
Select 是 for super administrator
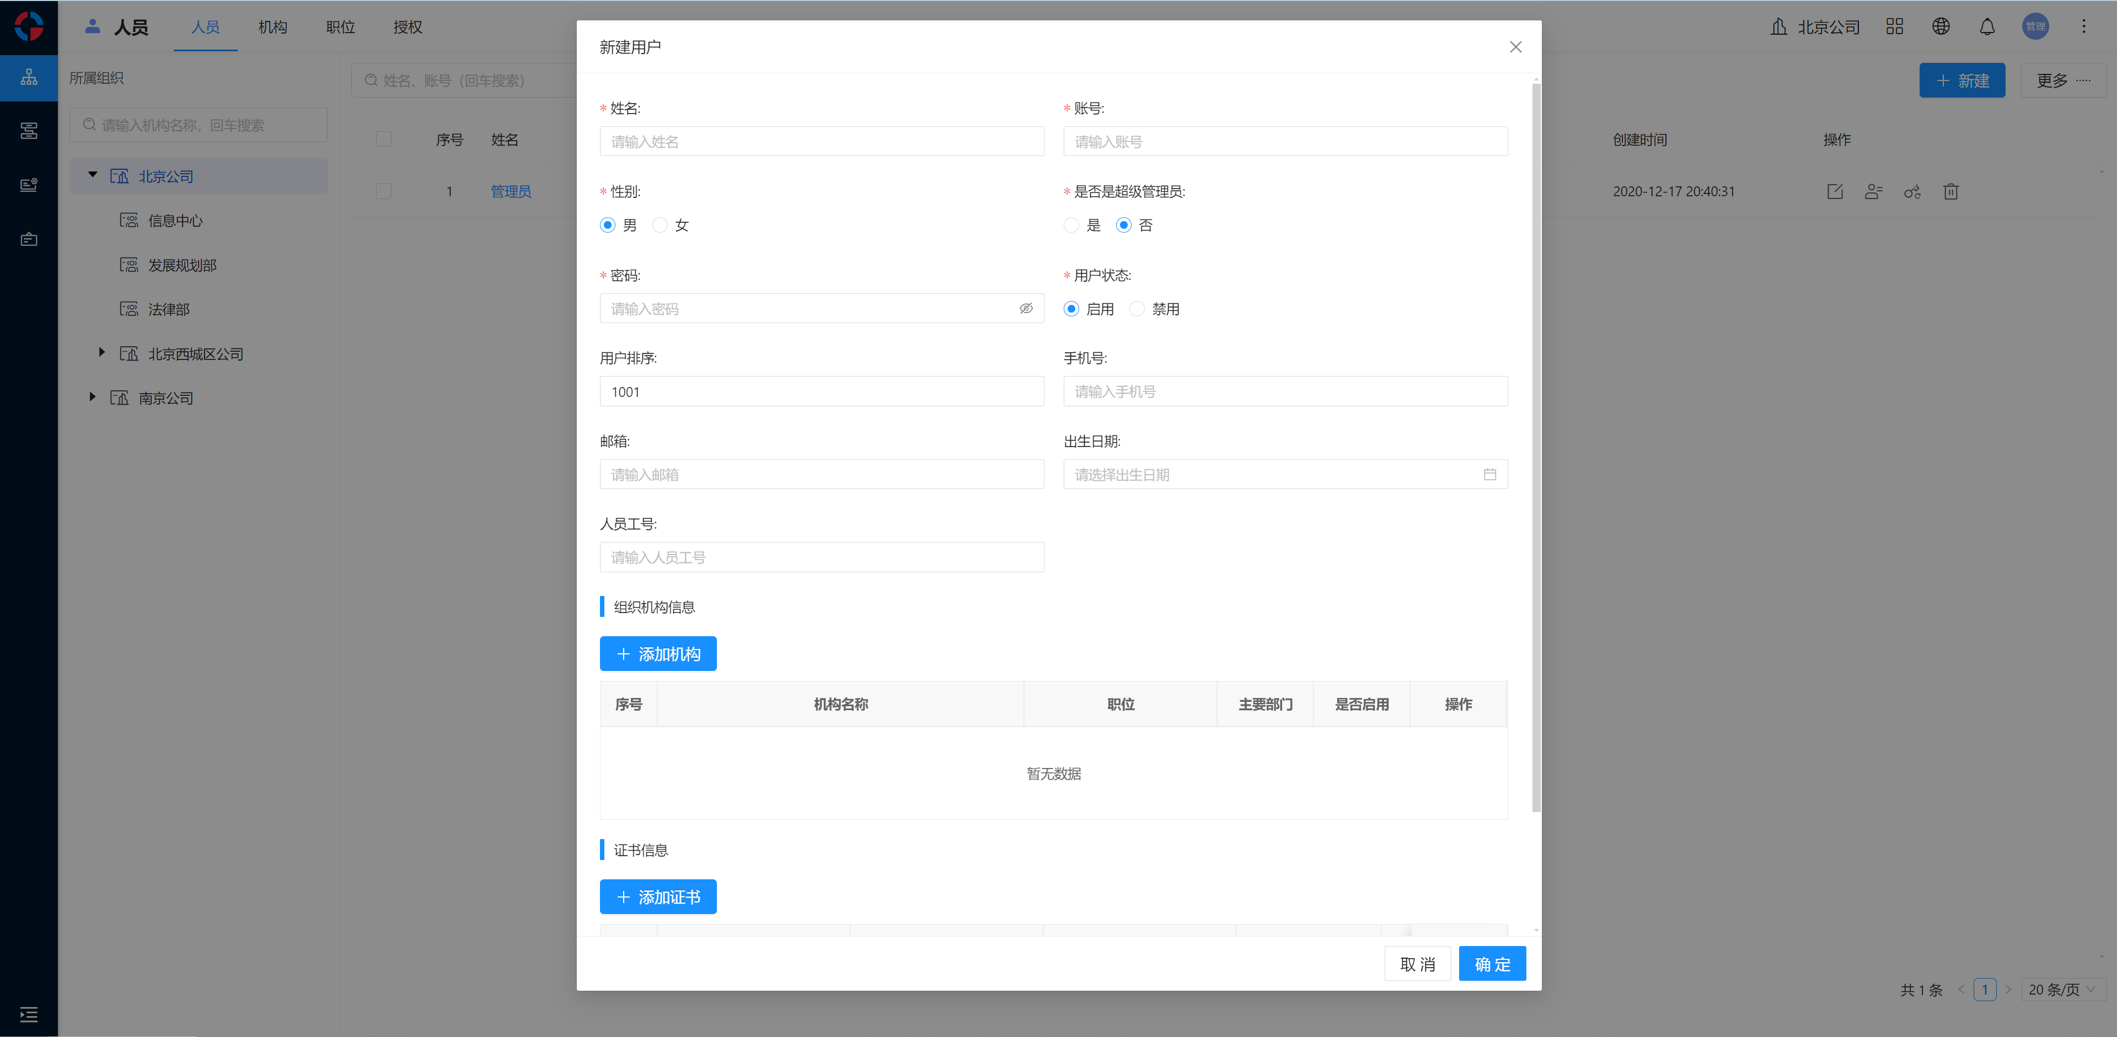point(1071,225)
